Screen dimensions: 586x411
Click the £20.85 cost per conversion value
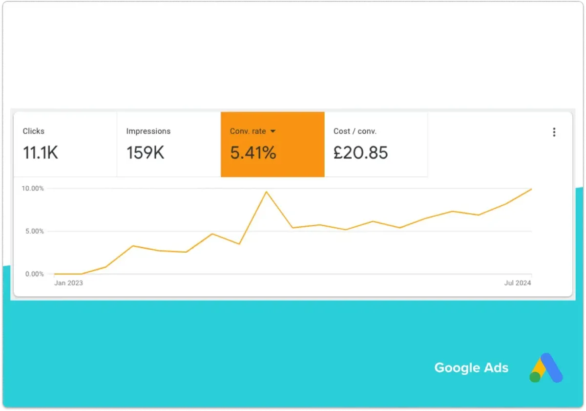(360, 153)
